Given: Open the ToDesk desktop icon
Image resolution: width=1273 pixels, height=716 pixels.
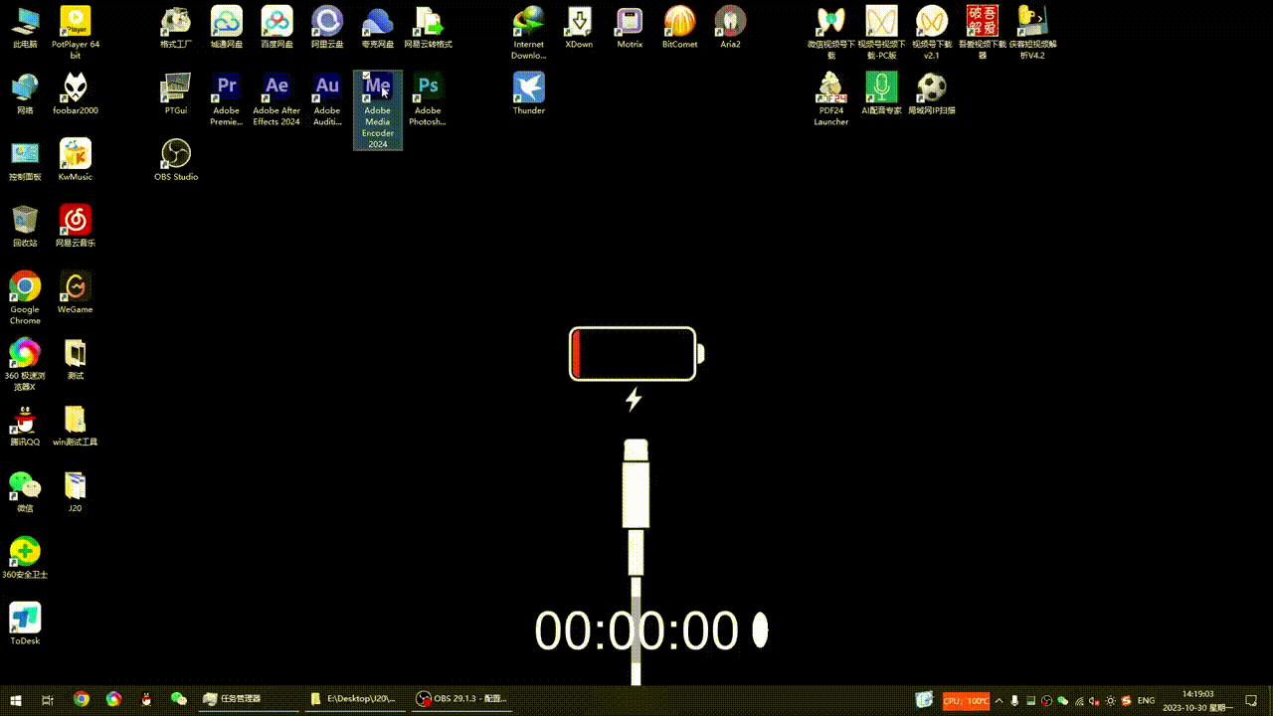Looking at the screenshot, I should point(25,619).
